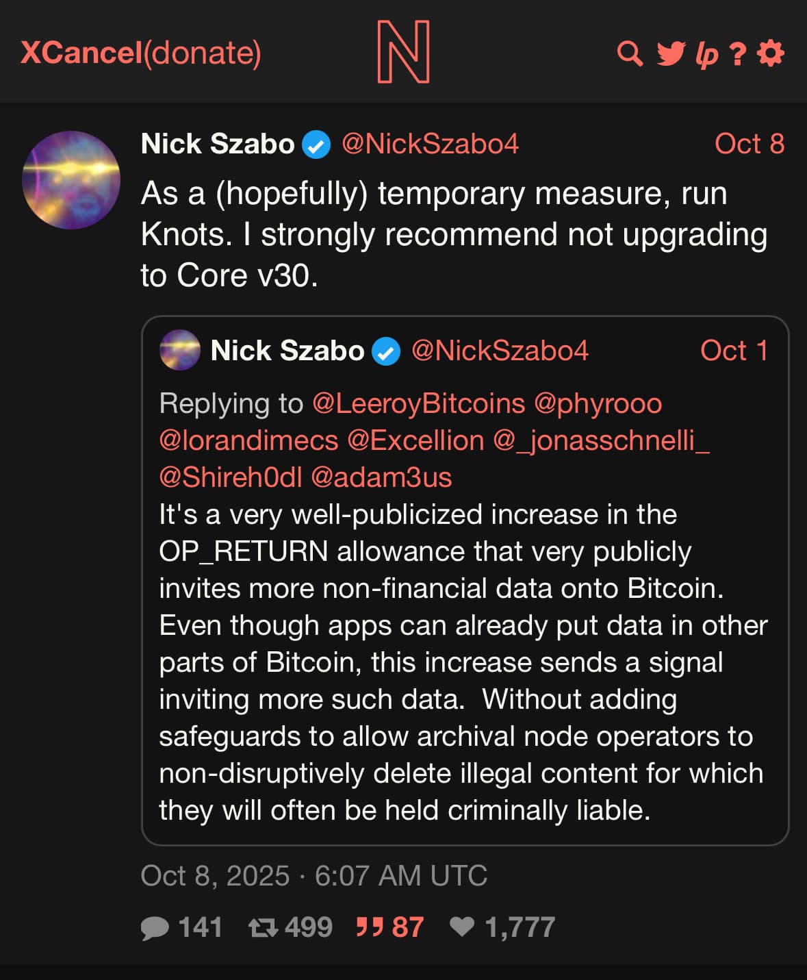Click the Oct 8 tweet date

(x=749, y=144)
